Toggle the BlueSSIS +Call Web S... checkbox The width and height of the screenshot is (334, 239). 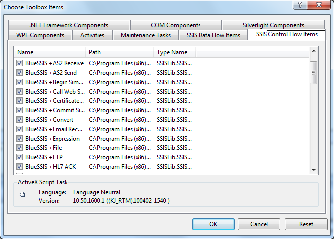click(19, 92)
